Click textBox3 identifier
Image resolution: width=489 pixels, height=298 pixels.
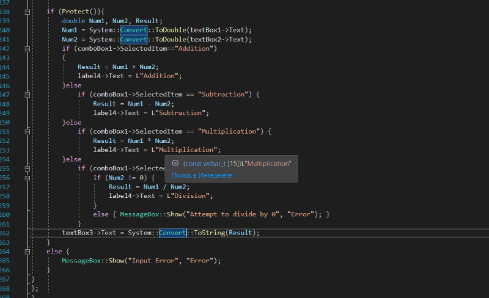78,233
